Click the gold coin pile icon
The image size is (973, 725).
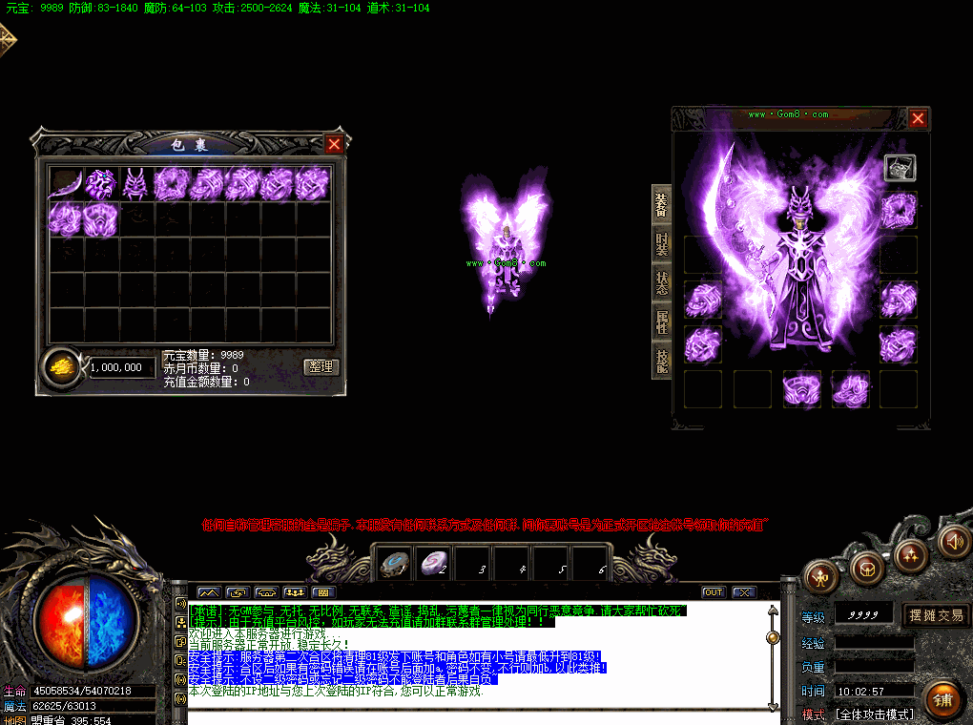63,367
